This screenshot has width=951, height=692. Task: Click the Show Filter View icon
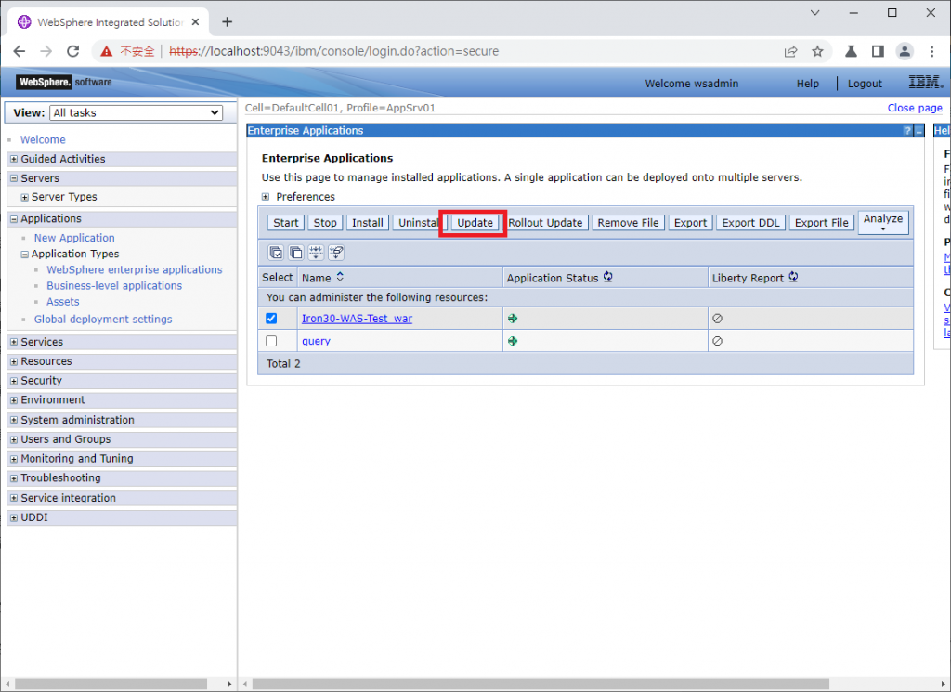pos(316,253)
